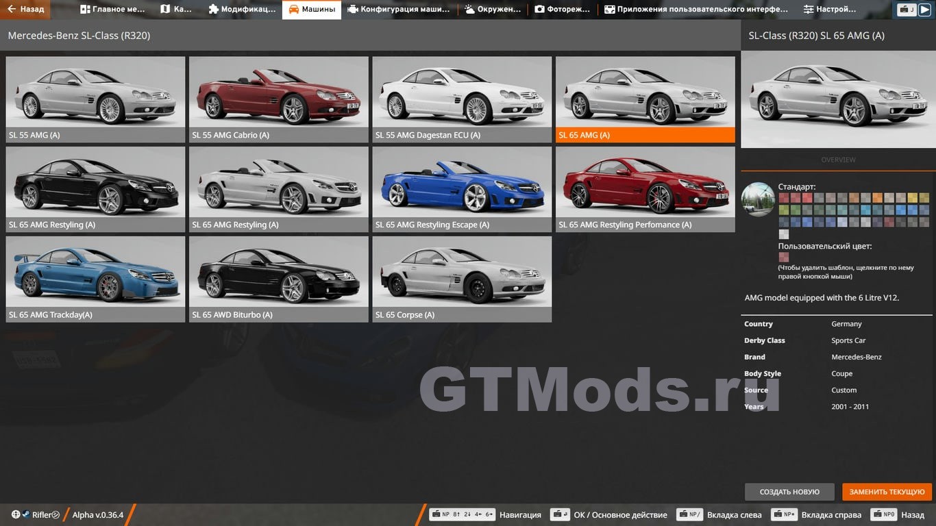Screen dimensions: 936x526
Task: Switch to the Модификации tab with the puzzle icon
Action: click(242, 10)
